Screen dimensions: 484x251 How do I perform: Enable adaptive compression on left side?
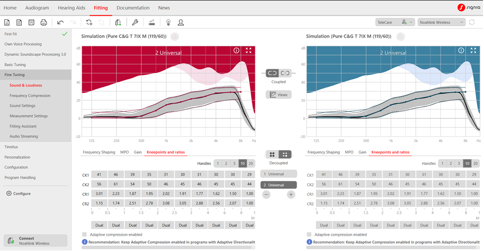tap(85, 234)
